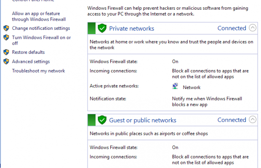Click the Guest or public networks heading
261x168 pixels.
click(143, 120)
